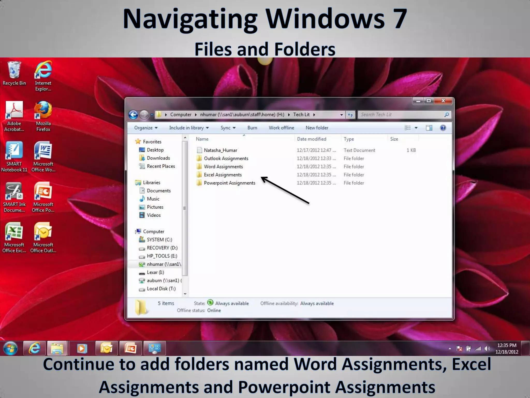Select the Excel Assignments folder
The width and height of the screenshot is (530, 398).
click(x=223, y=175)
